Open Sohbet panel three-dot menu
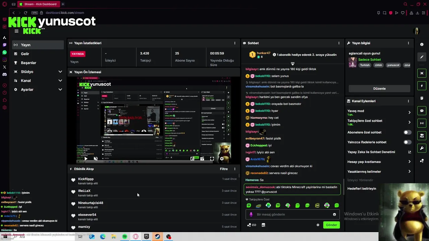429x241 pixels. pos(339,43)
